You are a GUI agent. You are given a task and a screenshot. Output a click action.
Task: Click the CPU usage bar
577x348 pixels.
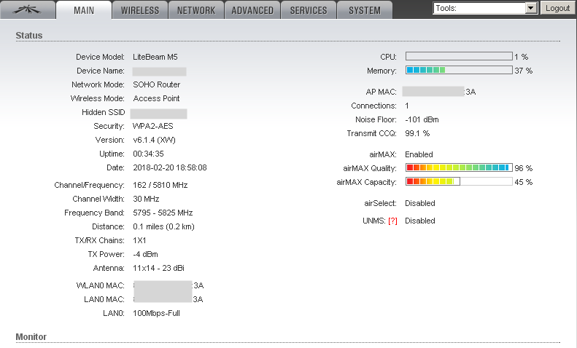459,56
